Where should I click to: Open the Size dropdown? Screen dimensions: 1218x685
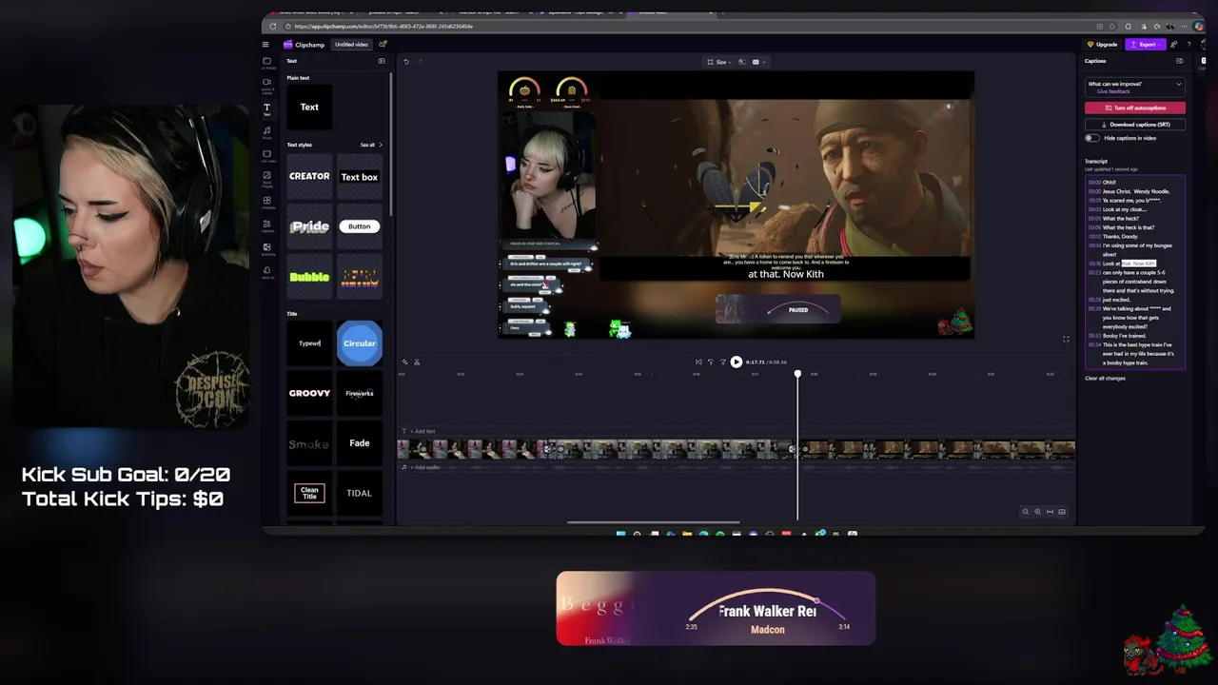pos(719,62)
